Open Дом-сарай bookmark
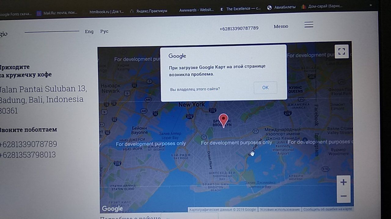Screen dimensions: 391x219 (x=322, y=6)
